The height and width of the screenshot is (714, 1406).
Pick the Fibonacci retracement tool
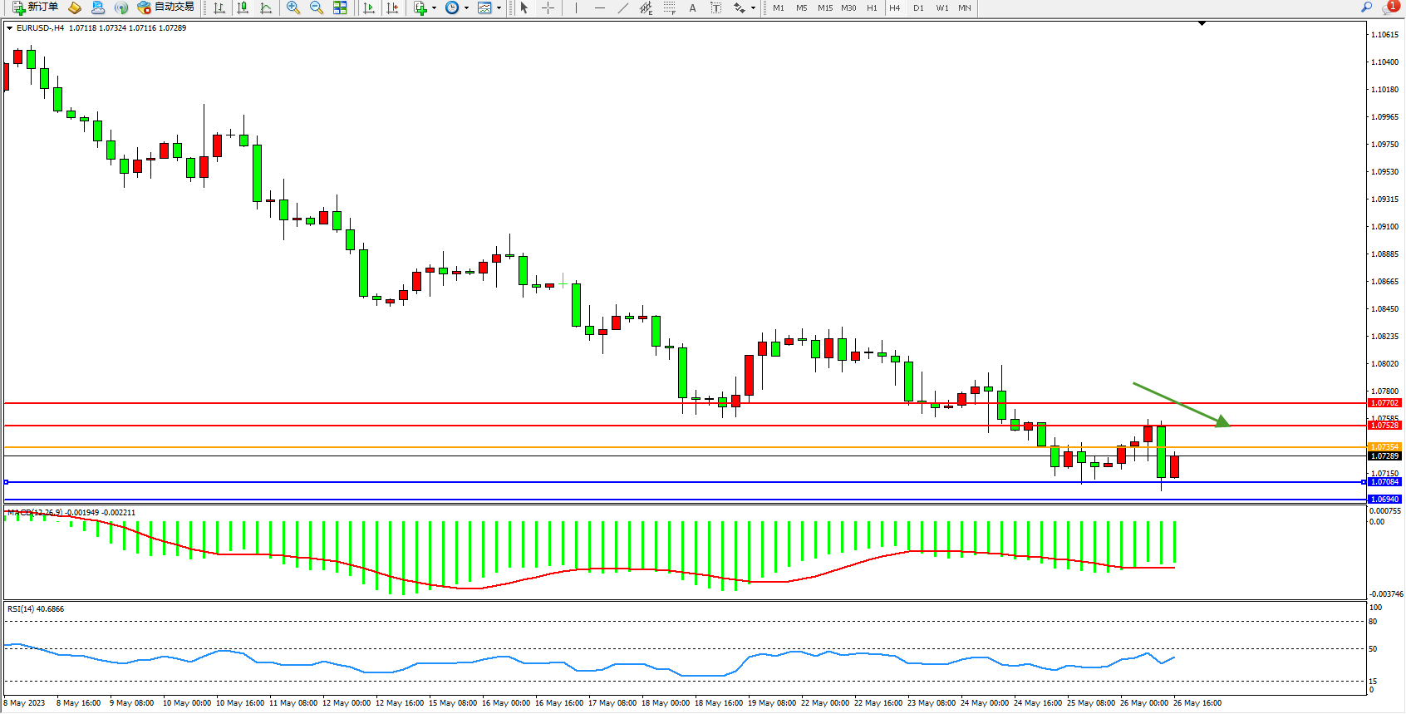pyautogui.click(x=670, y=7)
